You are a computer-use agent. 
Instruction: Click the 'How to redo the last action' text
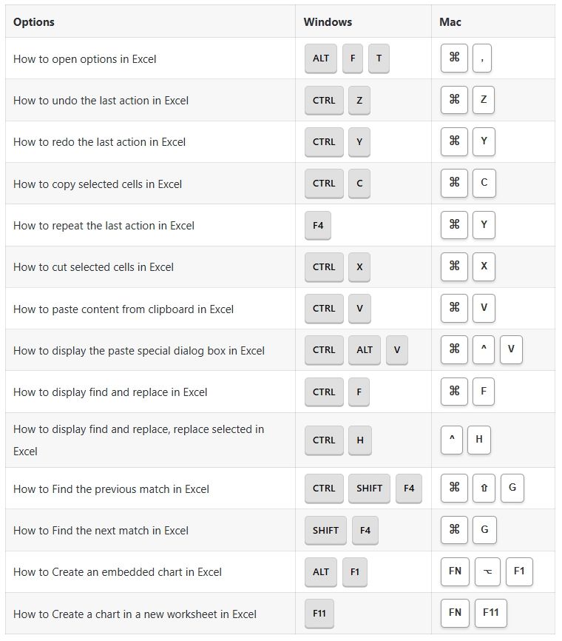(99, 142)
